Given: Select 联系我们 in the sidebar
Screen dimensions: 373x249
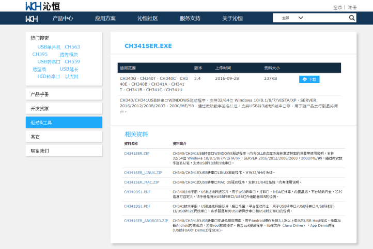Looking at the screenshot, I should pyautogui.click(x=64, y=151).
